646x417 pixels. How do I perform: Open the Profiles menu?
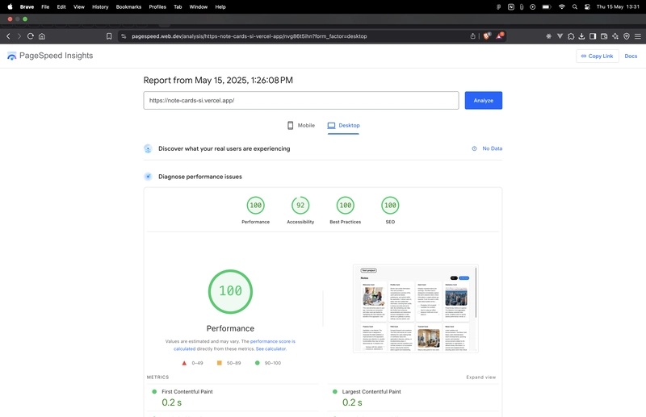coord(157,6)
